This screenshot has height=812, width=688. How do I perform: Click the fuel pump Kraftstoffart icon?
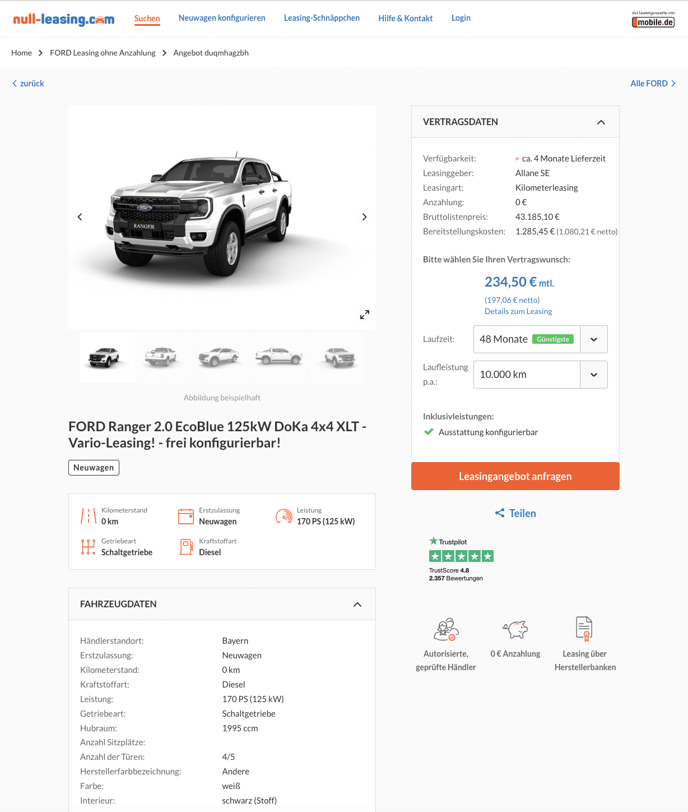(x=186, y=547)
